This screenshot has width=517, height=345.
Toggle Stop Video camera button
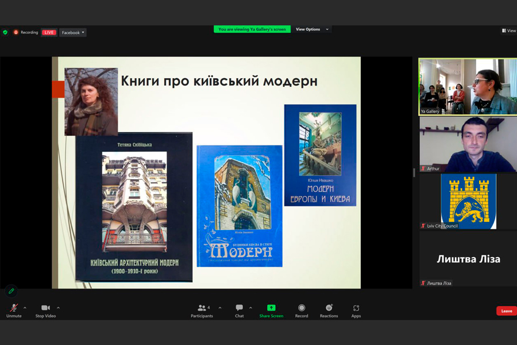point(45,310)
